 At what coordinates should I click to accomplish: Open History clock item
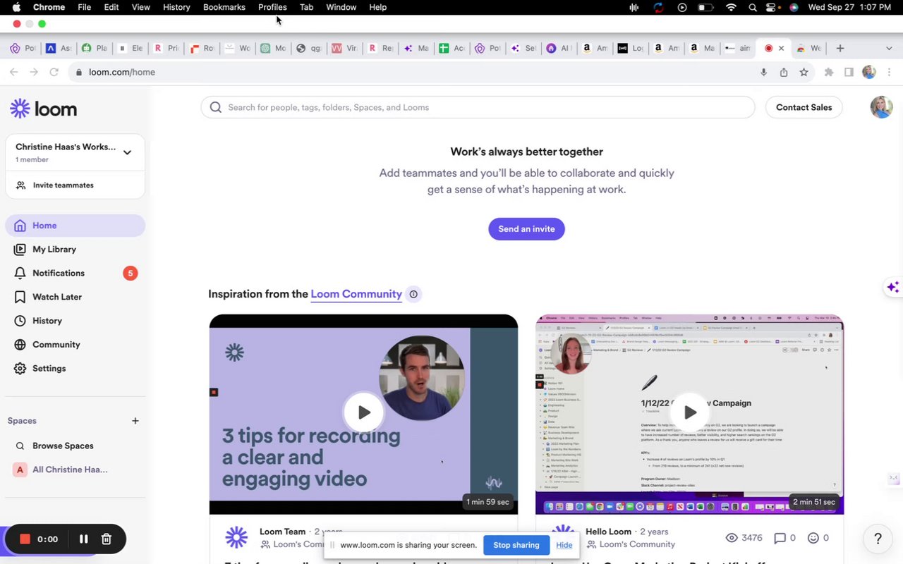(75, 321)
